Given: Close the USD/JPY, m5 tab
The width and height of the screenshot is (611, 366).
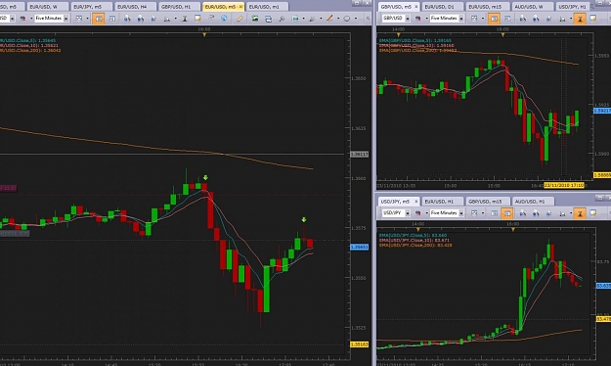Looking at the screenshot, I should coord(416,202).
